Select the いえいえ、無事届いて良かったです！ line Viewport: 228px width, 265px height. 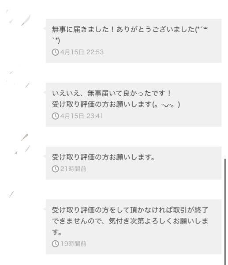112,93
